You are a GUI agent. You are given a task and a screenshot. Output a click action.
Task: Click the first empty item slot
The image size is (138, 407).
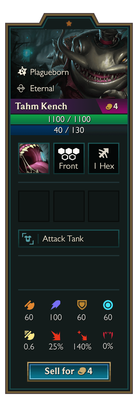34,206
